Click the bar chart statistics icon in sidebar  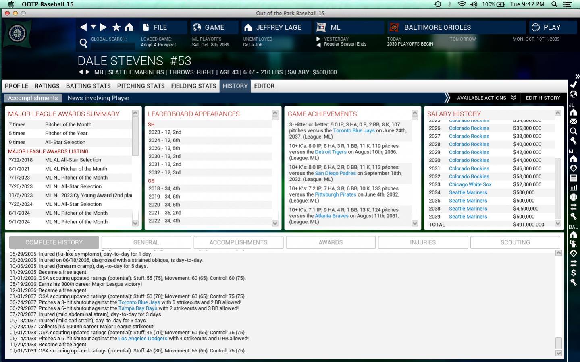pos(573,188)
